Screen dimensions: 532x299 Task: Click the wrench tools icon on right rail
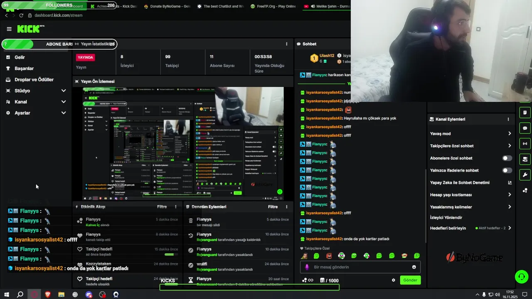(525, 175)
